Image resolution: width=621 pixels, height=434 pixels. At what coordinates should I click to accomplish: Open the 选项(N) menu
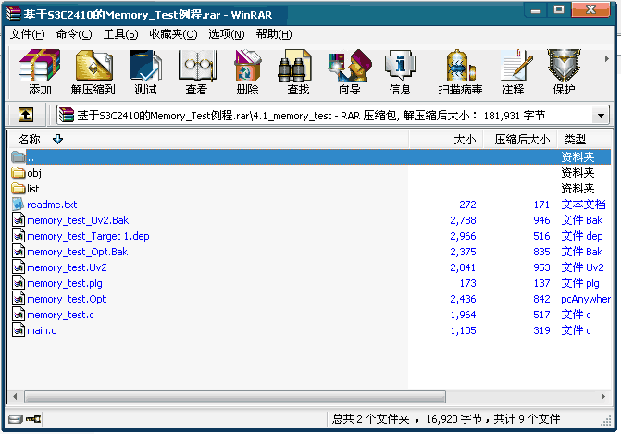point(227,34)
